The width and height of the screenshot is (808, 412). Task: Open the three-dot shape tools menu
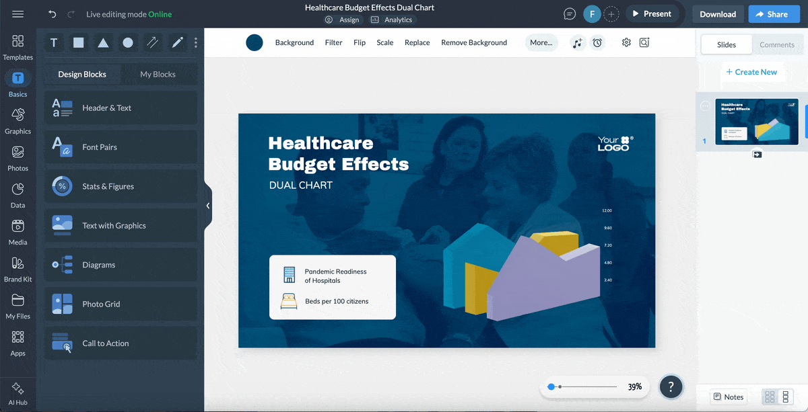(195, 42)
